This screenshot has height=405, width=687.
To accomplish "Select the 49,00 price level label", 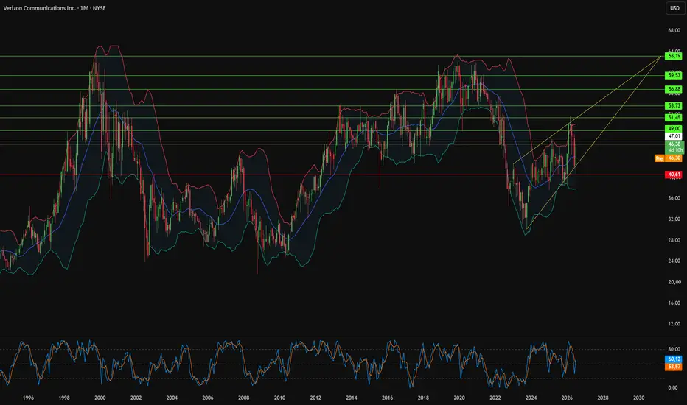I will [674, 129].
